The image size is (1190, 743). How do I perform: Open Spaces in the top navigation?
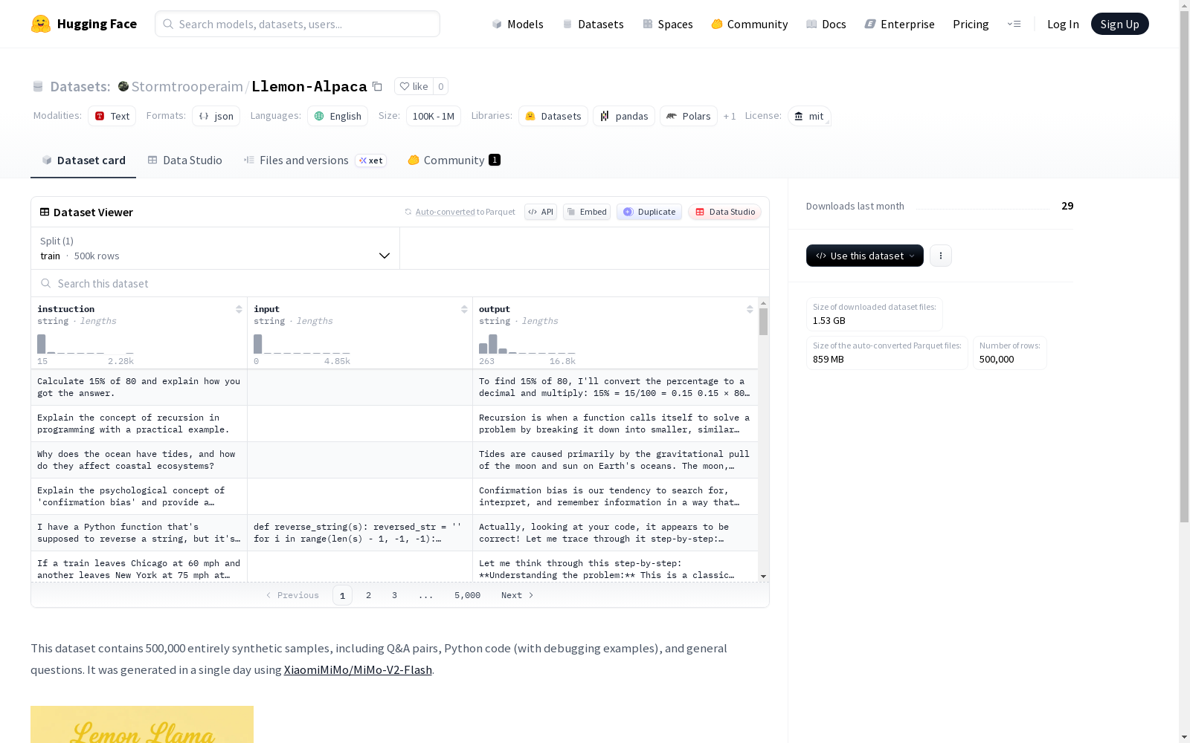click(668, 24)
